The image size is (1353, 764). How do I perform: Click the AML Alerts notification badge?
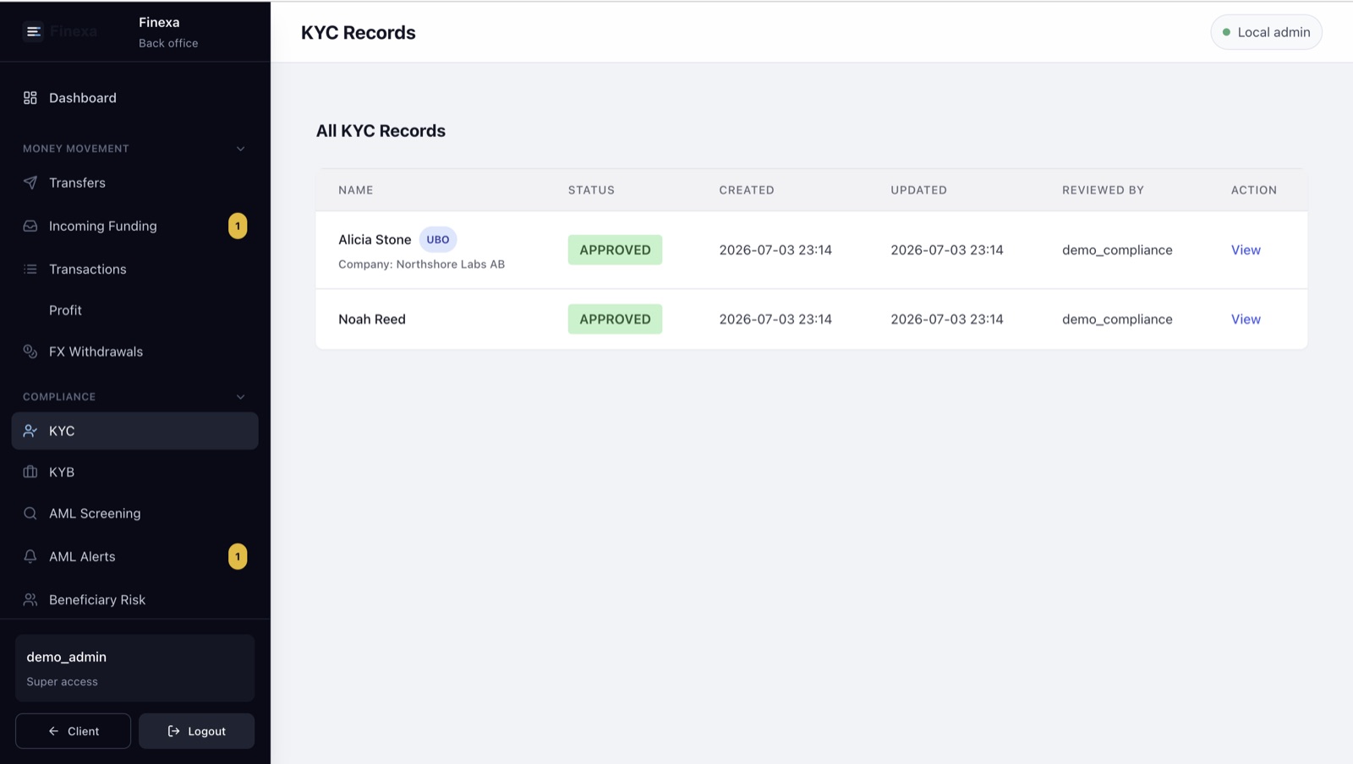click(238, 556)
